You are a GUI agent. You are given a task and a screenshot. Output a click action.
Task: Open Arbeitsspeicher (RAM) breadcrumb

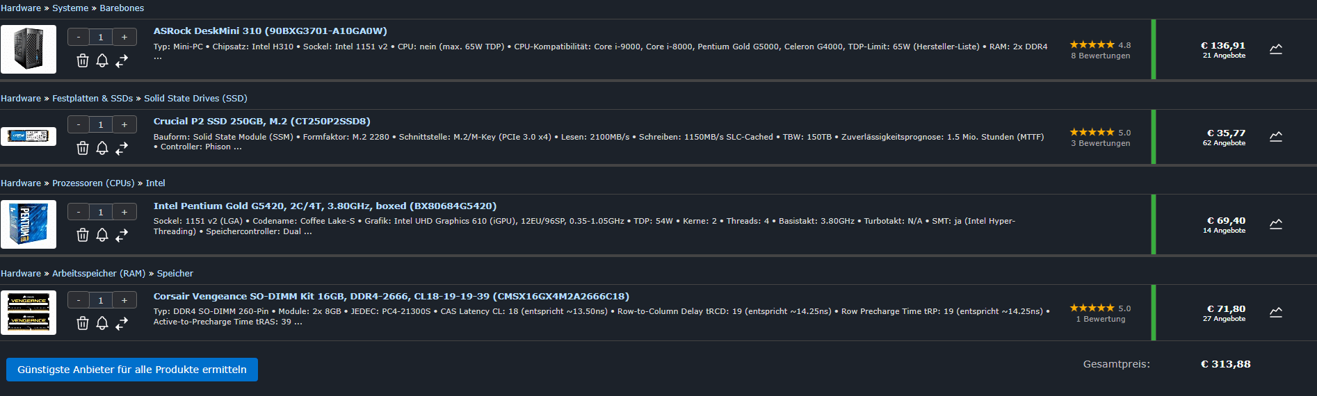coord(99,274)
